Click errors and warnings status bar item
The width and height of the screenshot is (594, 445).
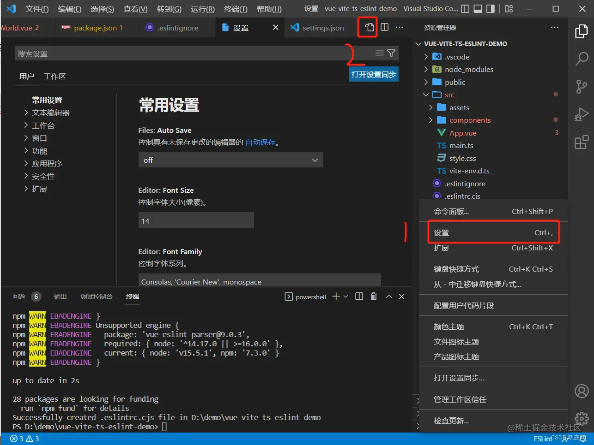[25, 439]
